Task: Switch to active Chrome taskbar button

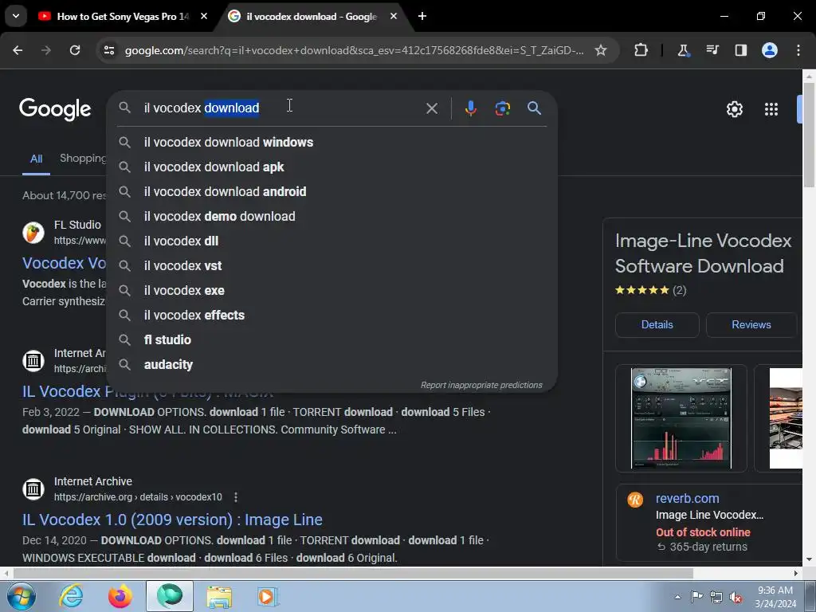Action: tap(170, 596)
